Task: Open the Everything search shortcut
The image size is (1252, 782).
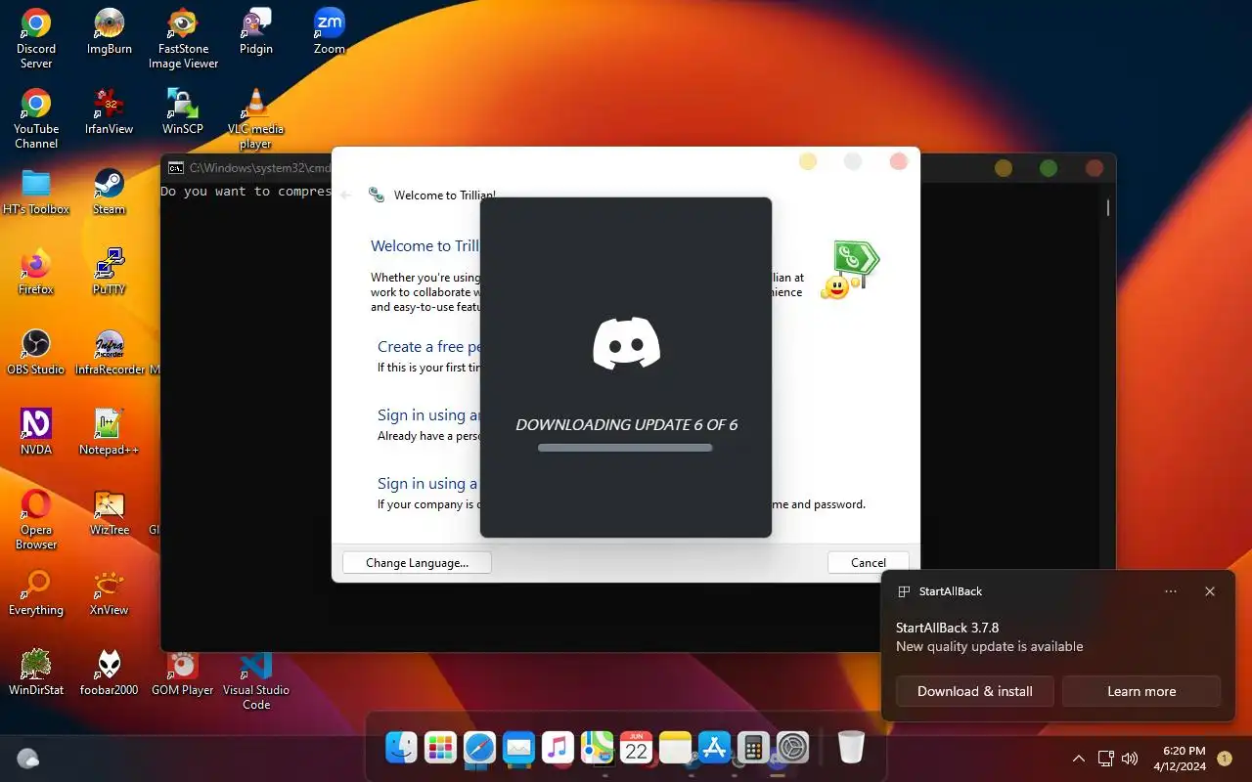Action: point(36,593)
